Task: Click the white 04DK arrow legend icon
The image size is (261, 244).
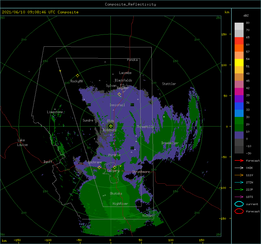Action: click(x=239, y=168)
